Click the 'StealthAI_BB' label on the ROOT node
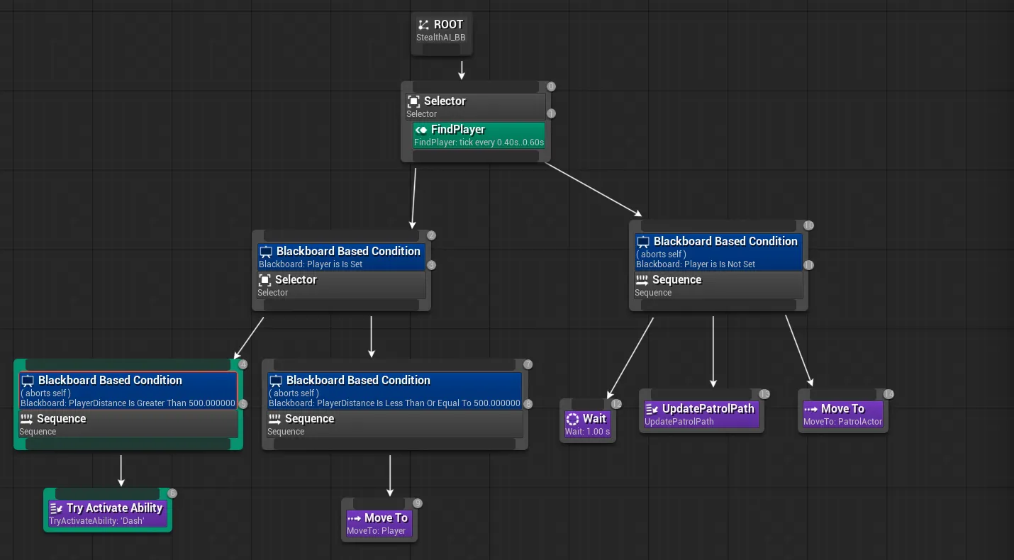 click(441, 38)
